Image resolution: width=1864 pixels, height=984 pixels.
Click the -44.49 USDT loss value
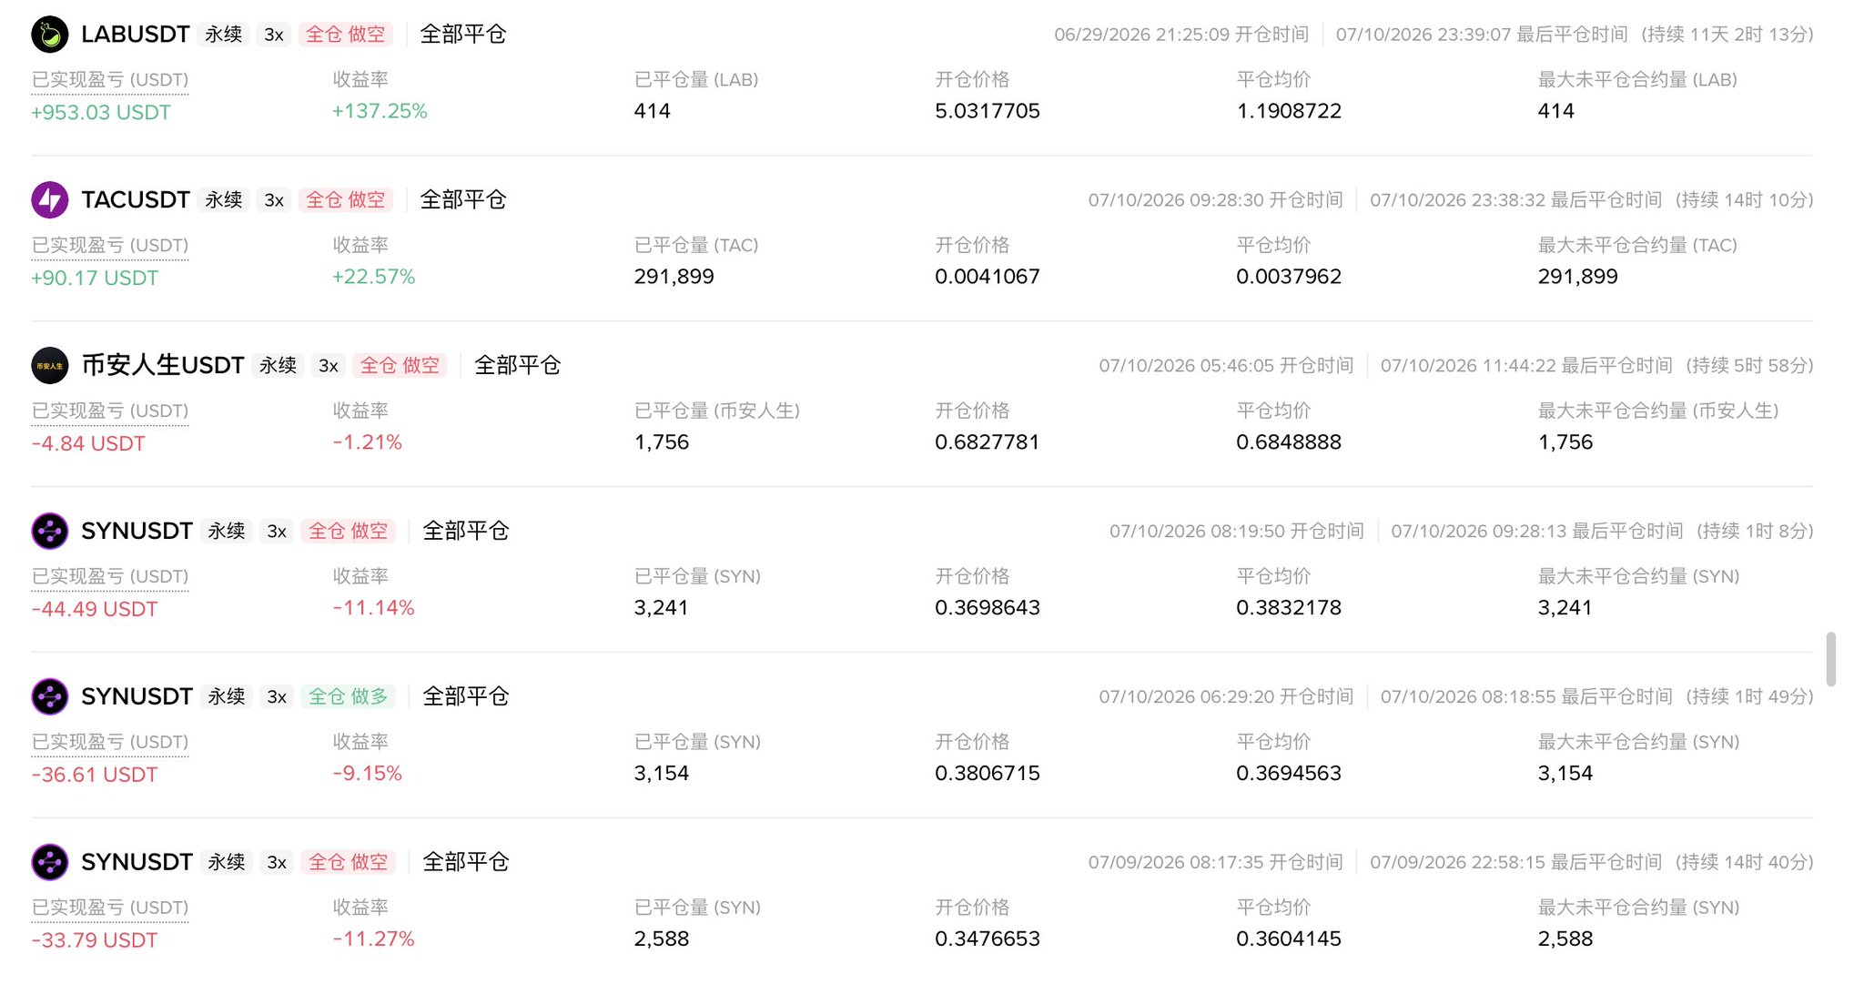[x=95, y=609]
